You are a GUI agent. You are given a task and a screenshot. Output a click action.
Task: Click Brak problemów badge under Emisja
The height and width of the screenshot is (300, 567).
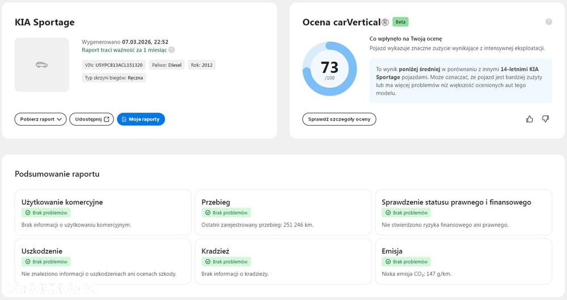pyautogui.click(x=406, y=262)
